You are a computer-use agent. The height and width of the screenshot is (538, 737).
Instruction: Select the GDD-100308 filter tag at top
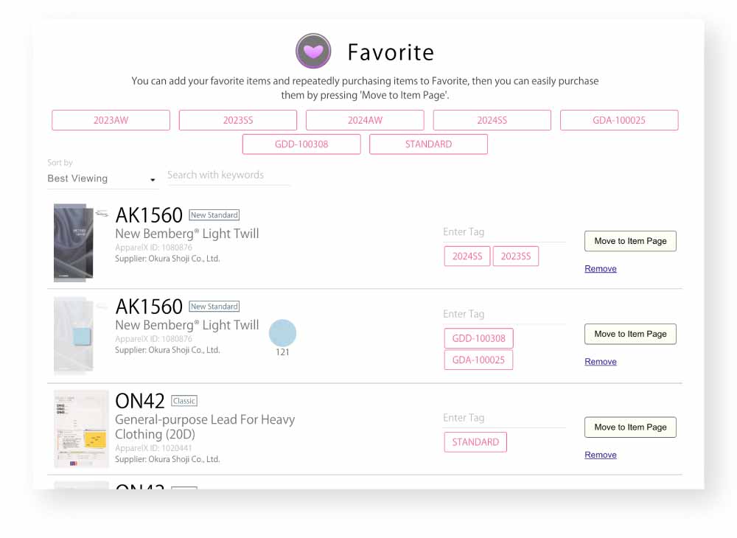click(301, 144)
